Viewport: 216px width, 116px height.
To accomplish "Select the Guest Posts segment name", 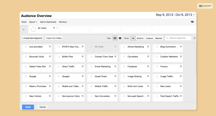I will click(x=101, y=76).
